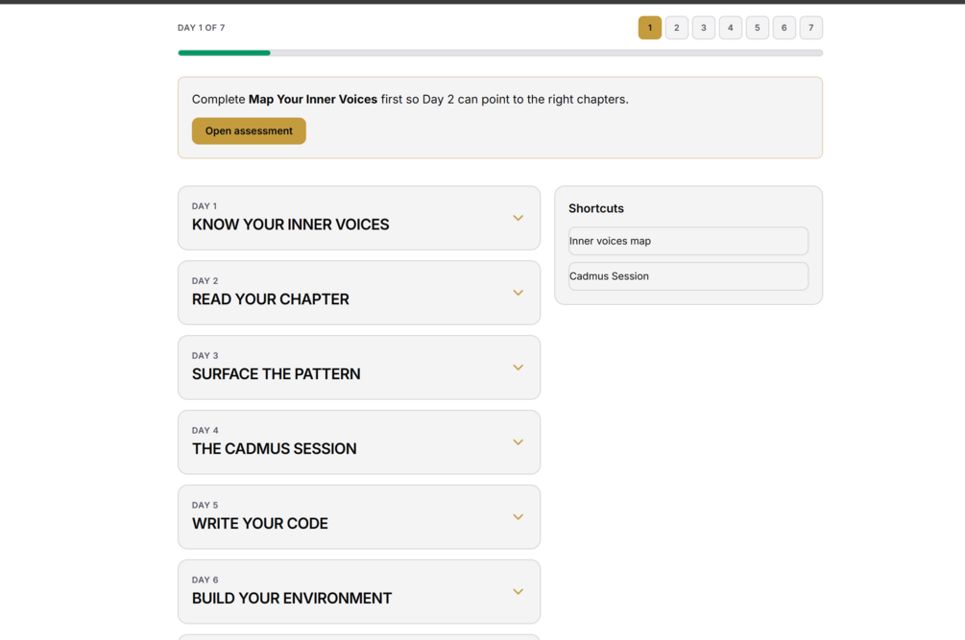Open the Inner voices map shortcut

688,241
